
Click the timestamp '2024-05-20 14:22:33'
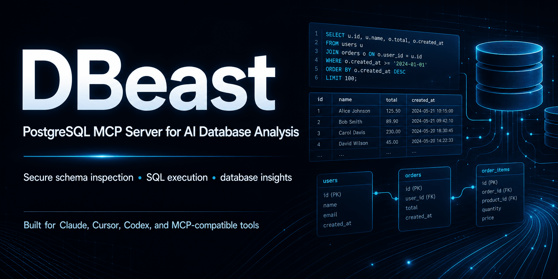pos(432,141)
